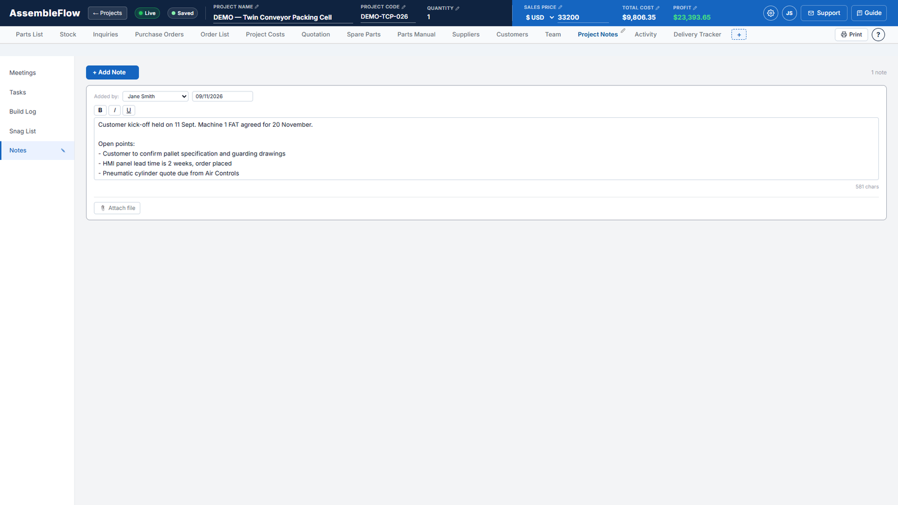898x505 pixels.
Task: Go back to Projects
Action: coord(108,13)
